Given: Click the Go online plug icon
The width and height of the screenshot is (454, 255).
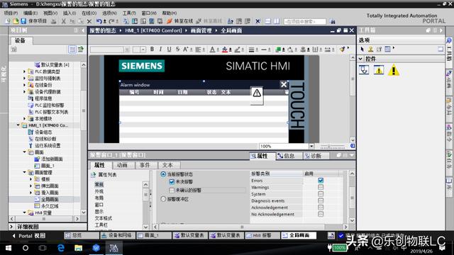Looking at the screenshot, I should (170, 21).
